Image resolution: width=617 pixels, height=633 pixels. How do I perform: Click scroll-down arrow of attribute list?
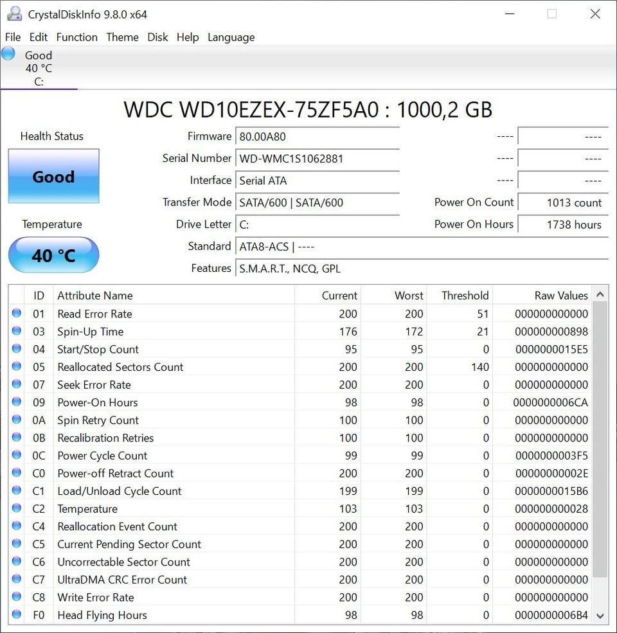click(x=600, y=616)
